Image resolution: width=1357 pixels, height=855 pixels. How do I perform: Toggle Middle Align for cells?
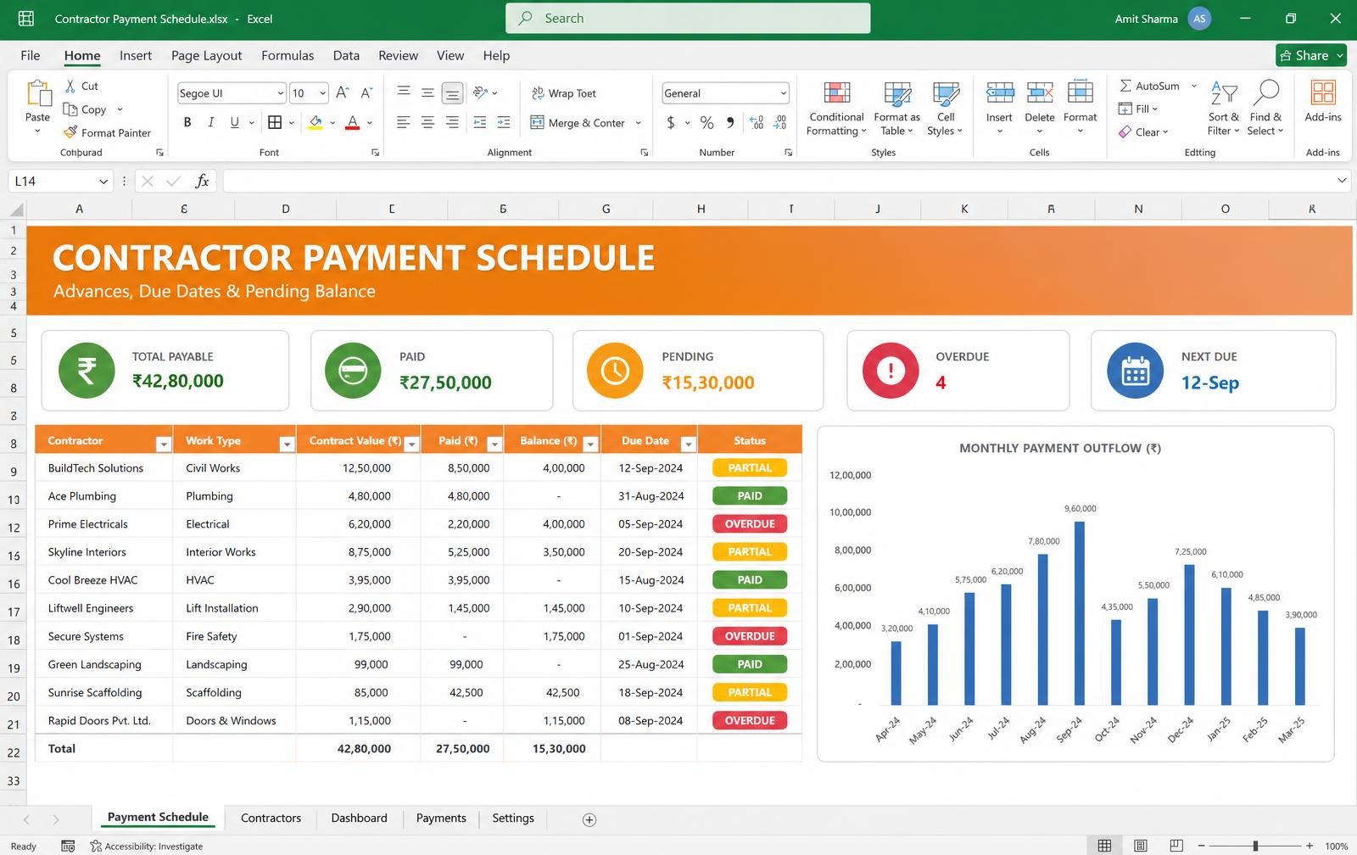(x=428, y=92)
